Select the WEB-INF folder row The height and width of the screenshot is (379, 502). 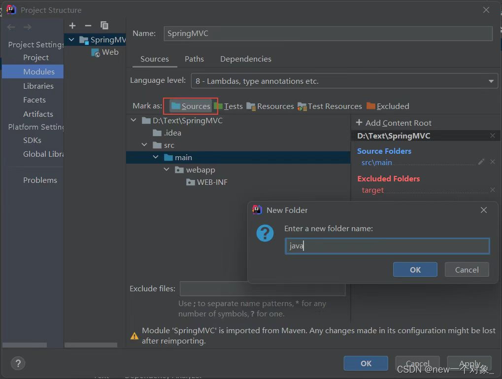click(x=238, y=182)
